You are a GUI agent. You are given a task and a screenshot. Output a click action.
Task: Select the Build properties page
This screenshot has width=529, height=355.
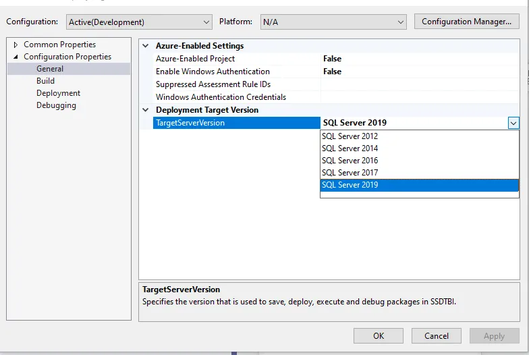coord(46,81)
